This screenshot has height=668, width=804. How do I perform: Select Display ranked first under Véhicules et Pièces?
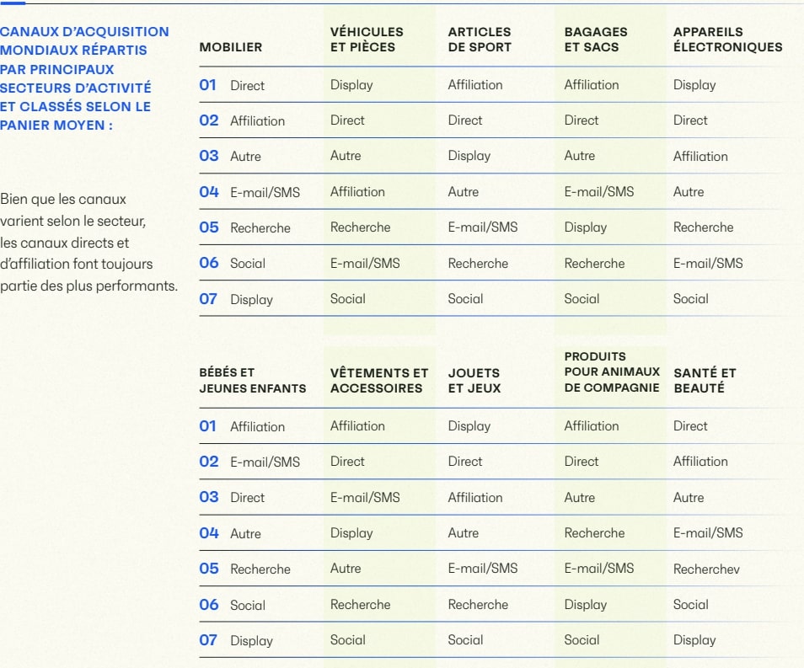[x=351, y=85]
